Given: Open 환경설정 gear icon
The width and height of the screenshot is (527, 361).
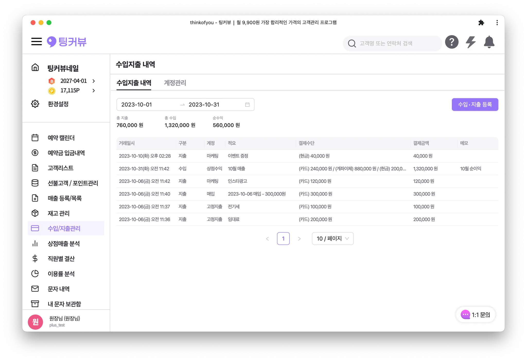Looking at the screenshot, I should (35, 104).
